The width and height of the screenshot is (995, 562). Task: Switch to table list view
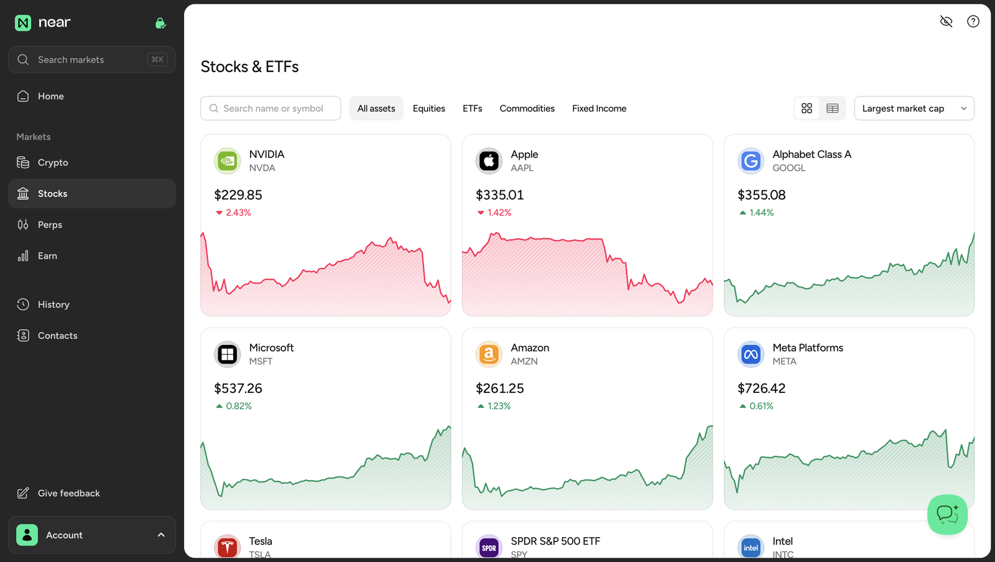(x=832, y=108)
